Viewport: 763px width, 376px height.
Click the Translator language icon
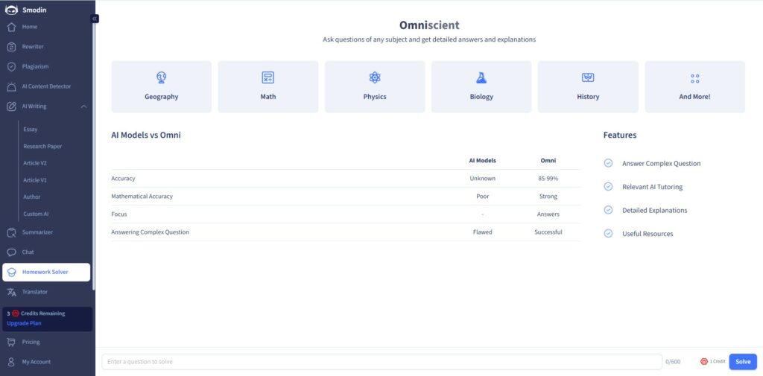point(12,293)
